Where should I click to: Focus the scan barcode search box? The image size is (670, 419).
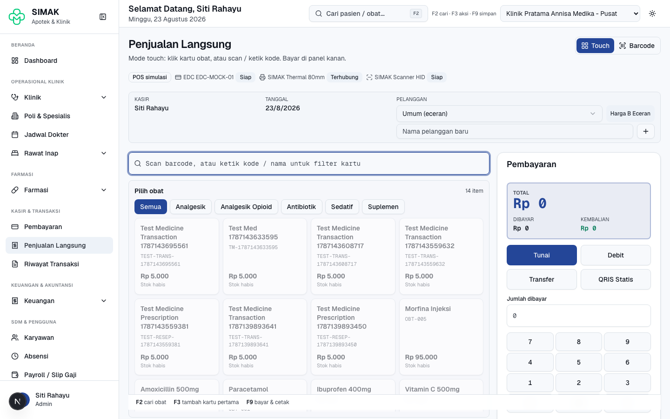click(309, 163)
